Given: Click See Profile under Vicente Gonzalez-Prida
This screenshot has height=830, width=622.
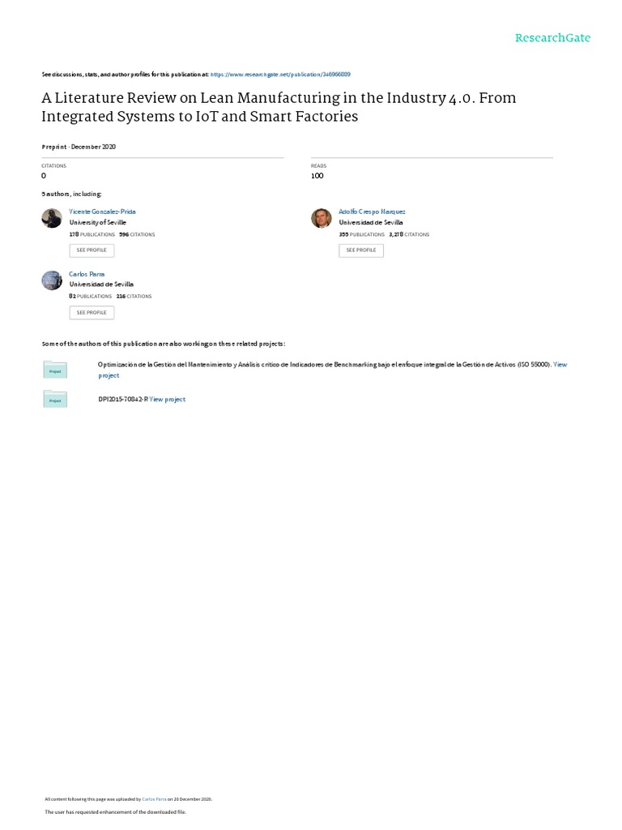Looking at the screenshot, I should coord(92,250).
